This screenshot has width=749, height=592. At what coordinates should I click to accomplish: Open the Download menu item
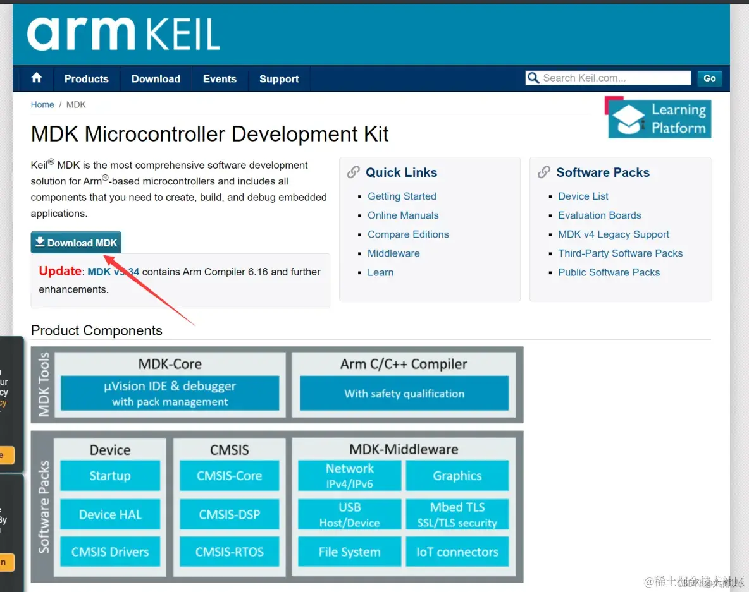point(156,78)
